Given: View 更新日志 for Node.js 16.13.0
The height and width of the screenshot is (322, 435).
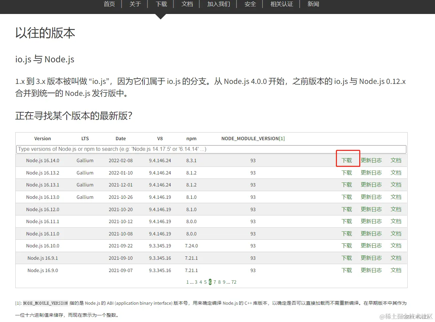Looking at the screenshot, I should click(x=371, y=197).
